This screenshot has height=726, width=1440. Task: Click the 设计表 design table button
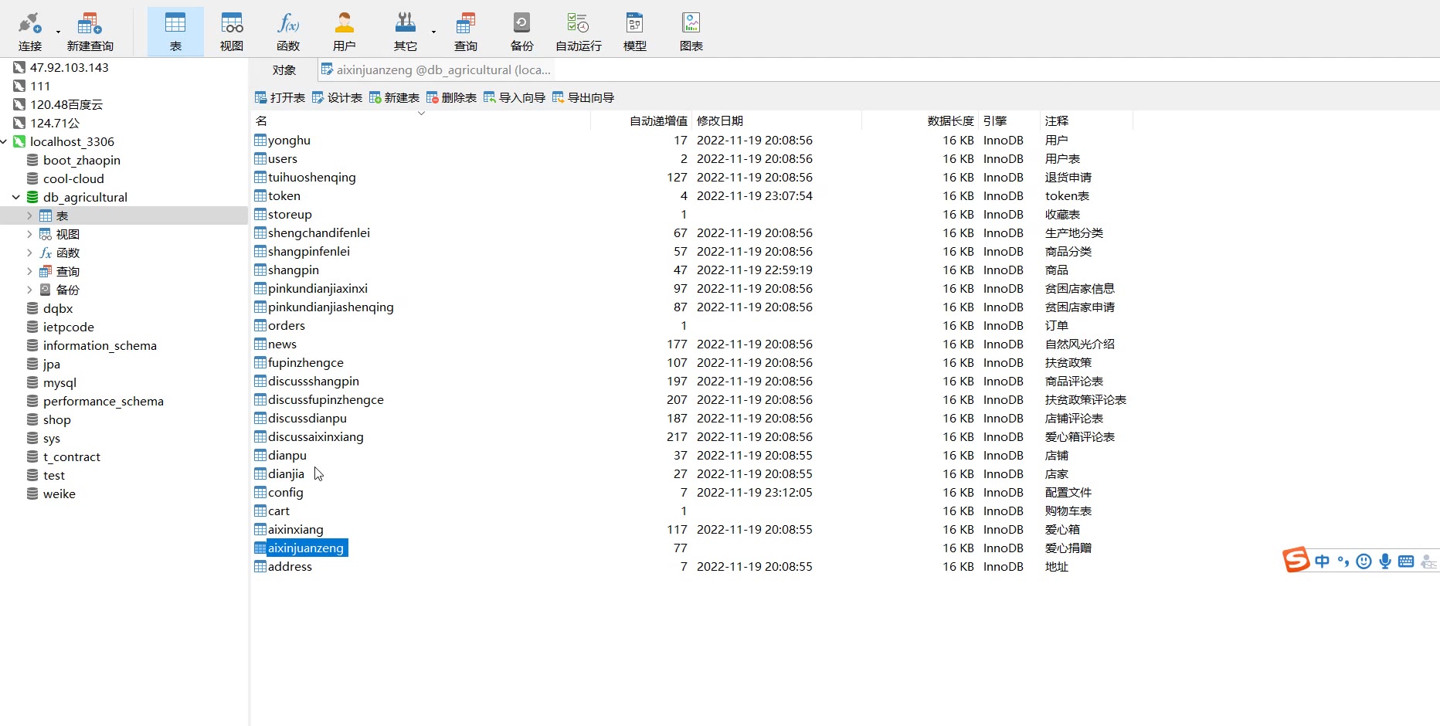(337, 98)
